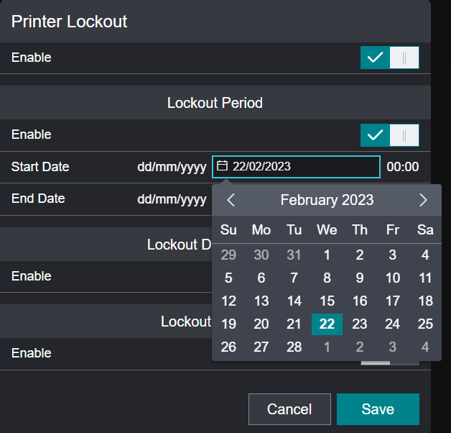Pick February 1 in the calendar
The height and width of the screenshot is (433, 451).
[327, 255]
